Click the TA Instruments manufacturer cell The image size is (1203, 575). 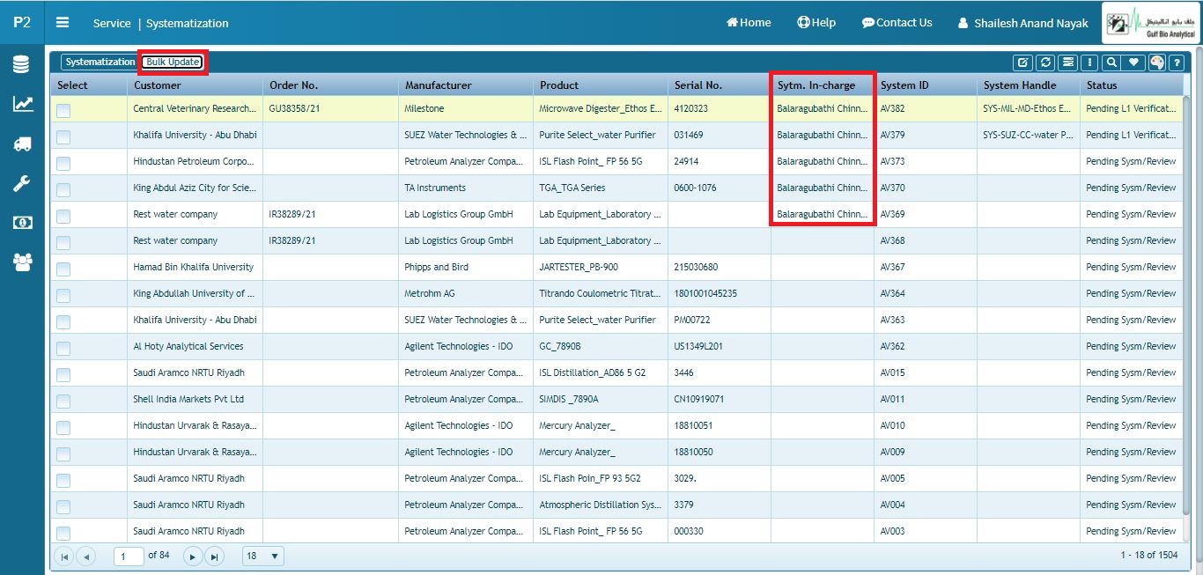(x=466, y=188)
